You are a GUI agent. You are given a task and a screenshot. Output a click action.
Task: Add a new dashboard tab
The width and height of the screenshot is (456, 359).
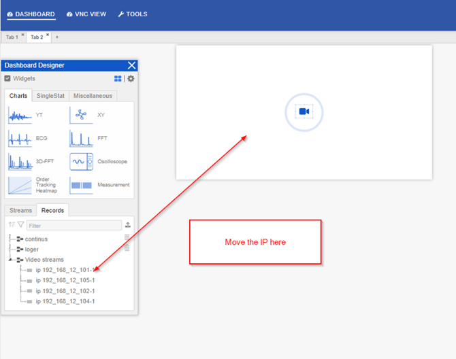(57, 37)
